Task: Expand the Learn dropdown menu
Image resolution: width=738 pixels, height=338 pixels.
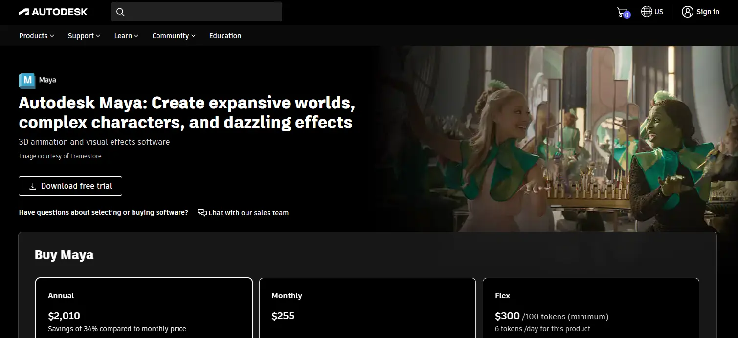Action: [x=126, y=36]
